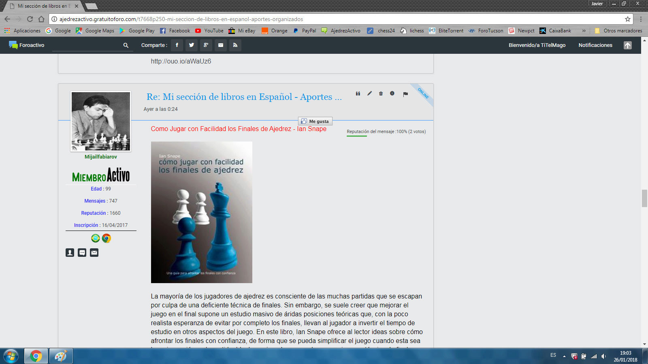Email Mijailfabiarov via envelope icon
The image size is (648, 364).
point(94,253)
